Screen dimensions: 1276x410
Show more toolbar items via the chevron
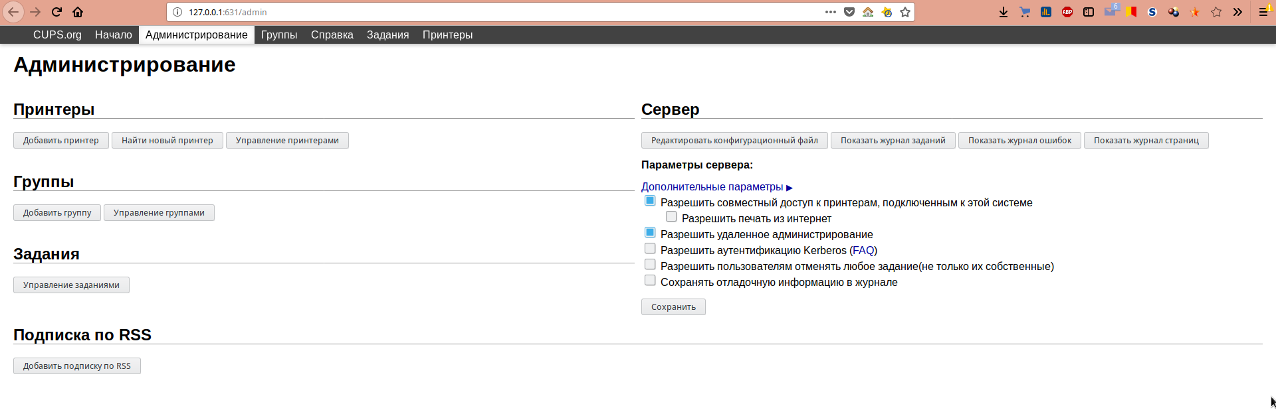point(1237,12)
